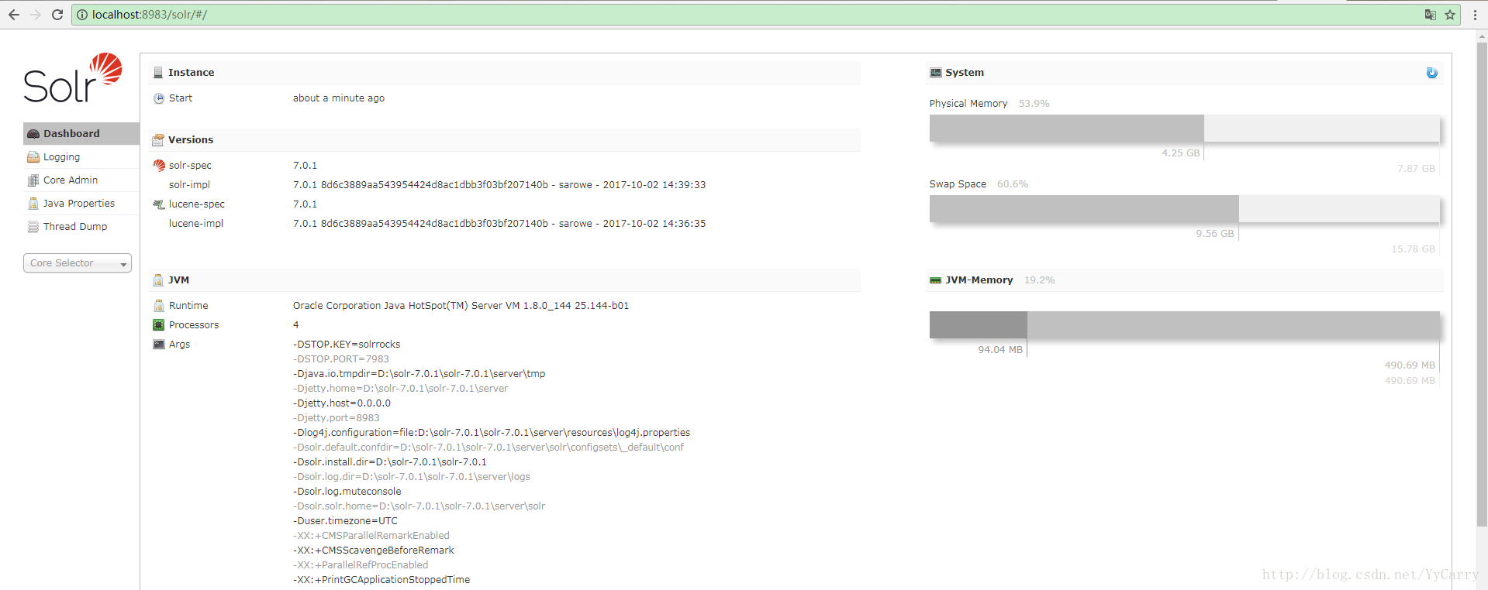Screen dimensions: 1488x590
Task: Click the -Dsolr.install.dir argument
Action: click(x=390, y=462)
